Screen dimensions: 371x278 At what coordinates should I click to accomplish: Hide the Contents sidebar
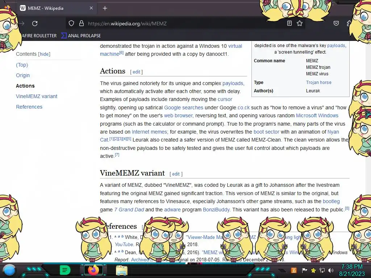pos(44,54)
